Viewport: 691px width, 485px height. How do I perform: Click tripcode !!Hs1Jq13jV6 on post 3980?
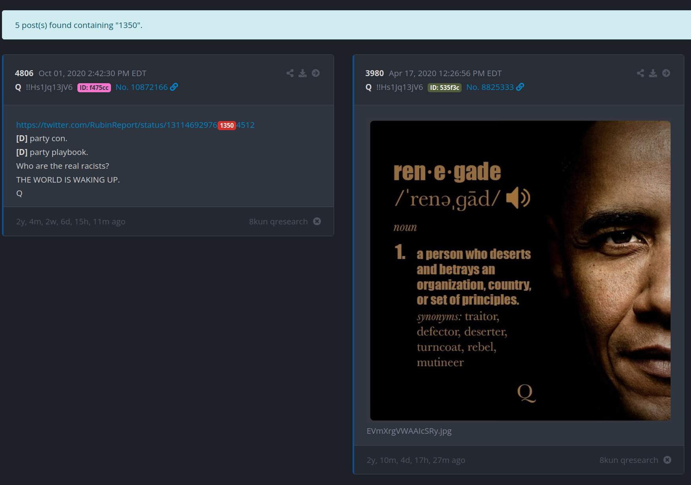coord(400,87)
